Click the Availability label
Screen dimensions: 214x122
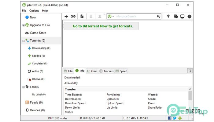[71, 83]
